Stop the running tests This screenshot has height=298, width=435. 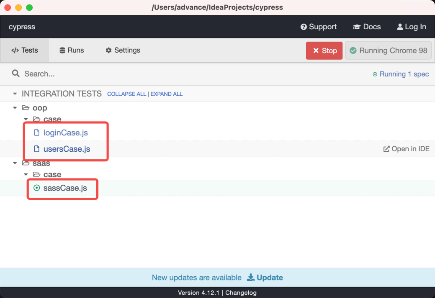pos(324,51)
